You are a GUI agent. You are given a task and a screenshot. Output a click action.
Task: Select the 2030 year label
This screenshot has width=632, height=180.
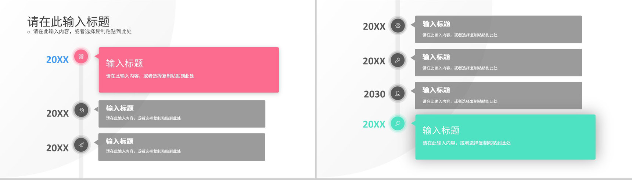pyautogui.click(x=374, y=94)
